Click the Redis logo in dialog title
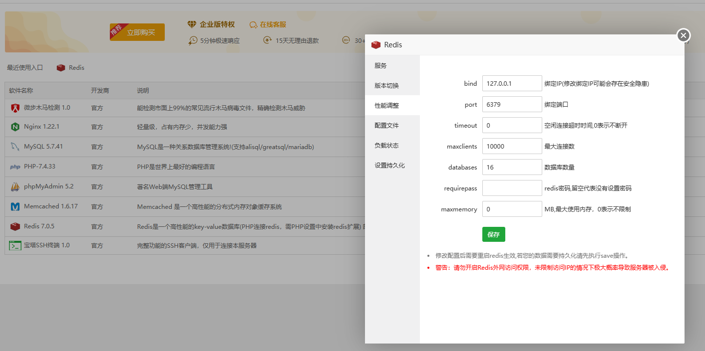 pos(376,45)
